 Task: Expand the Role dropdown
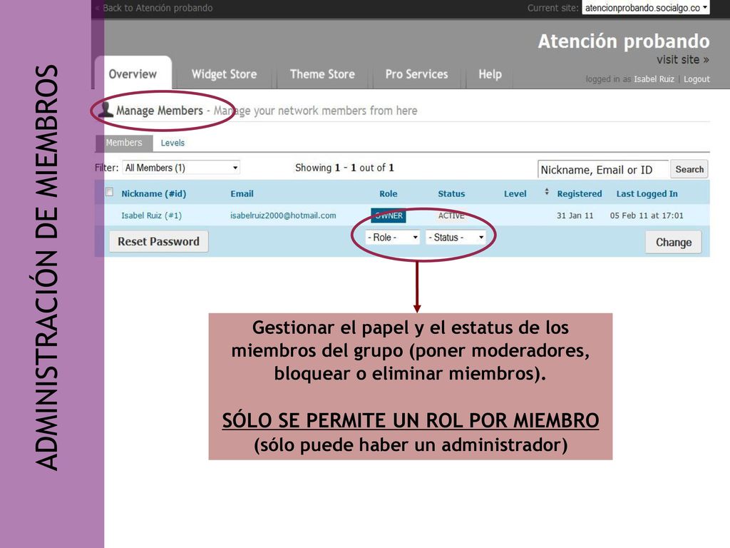[x=393, y=238]
